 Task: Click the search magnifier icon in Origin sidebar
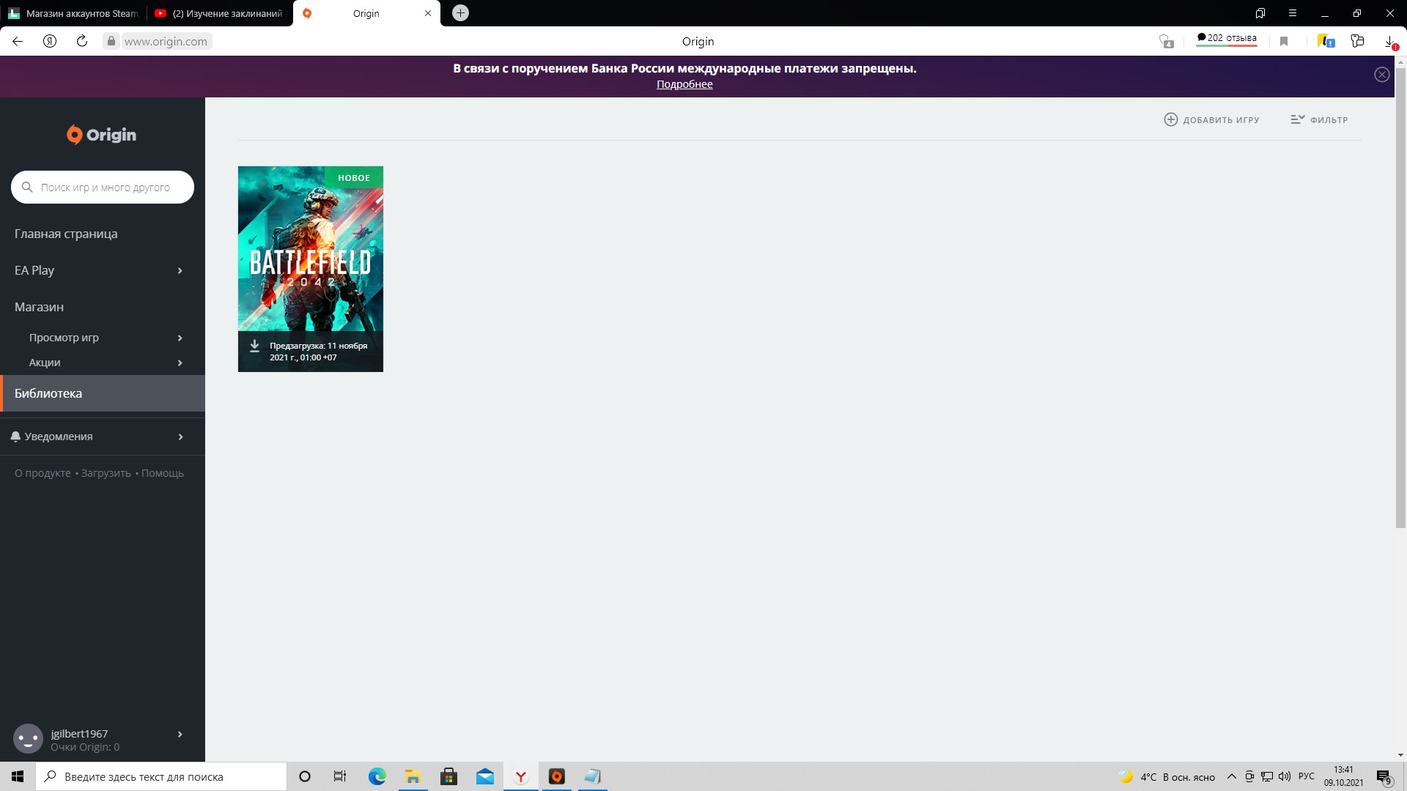click(x=27, y=187)
